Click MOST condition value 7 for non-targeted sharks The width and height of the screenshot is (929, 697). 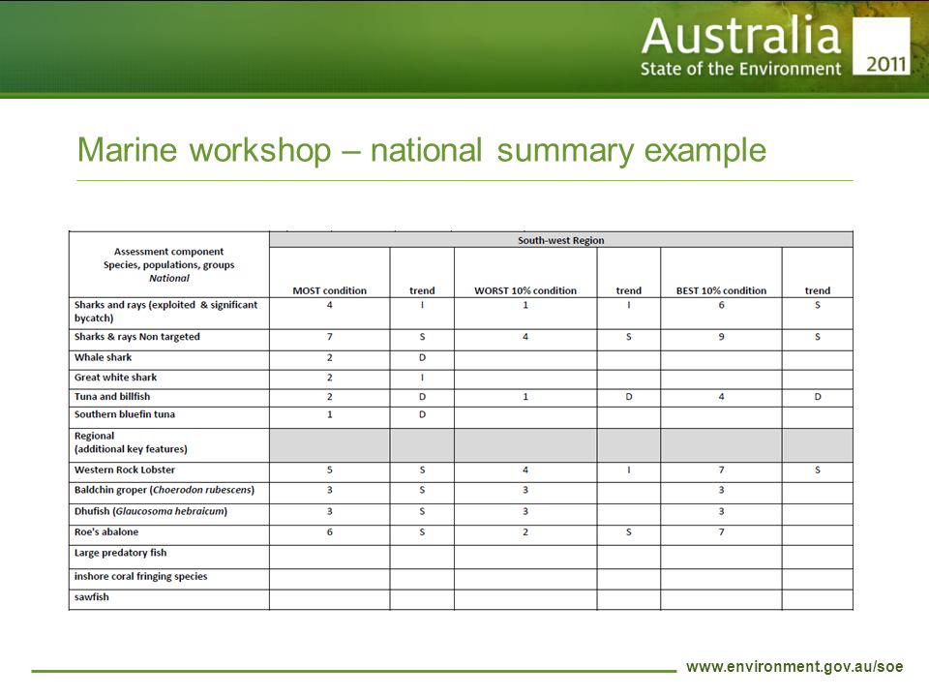click(329, 337)
